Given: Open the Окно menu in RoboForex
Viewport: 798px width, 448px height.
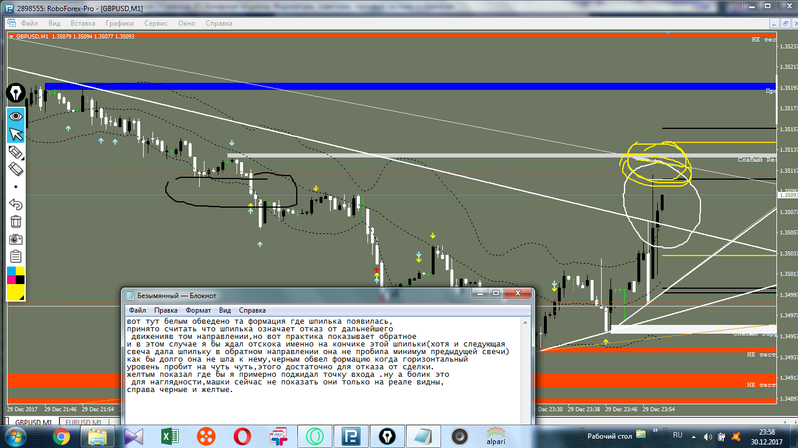Looking at the screenshot, I should click(x=187, y=23).
